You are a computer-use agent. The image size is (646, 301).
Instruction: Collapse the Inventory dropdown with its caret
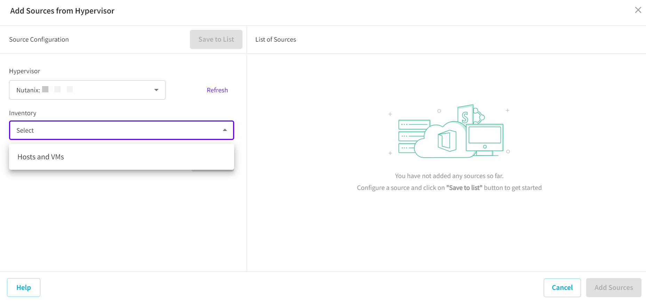(225, 130)
